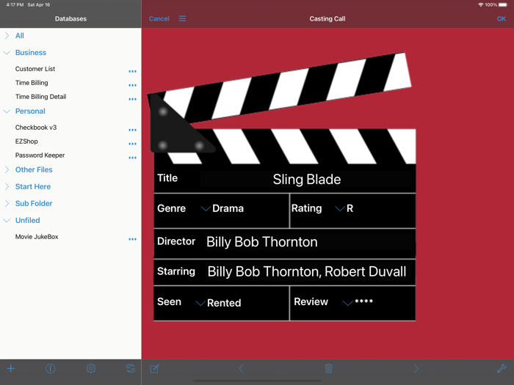Open the info circle icon
The width and height of the screenshot is (514, 385).
pyautogui.click(x=51, y=369)
